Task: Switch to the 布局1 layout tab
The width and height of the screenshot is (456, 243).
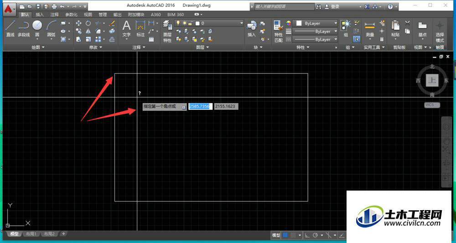Action: [31, 234]
